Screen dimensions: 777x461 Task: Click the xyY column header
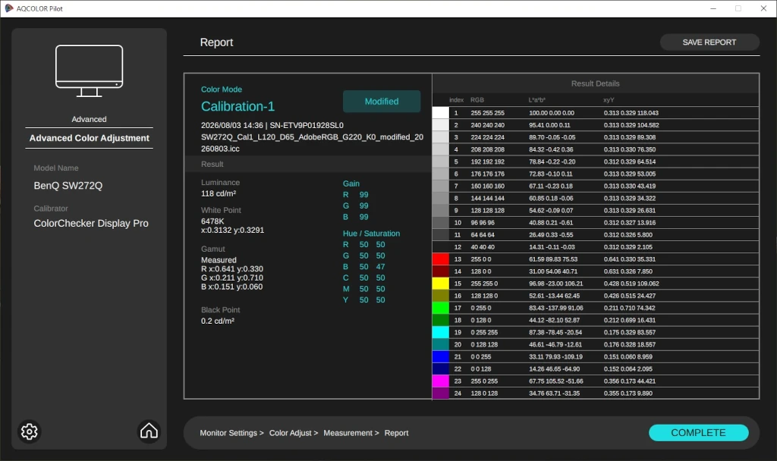tap(609, 100)
